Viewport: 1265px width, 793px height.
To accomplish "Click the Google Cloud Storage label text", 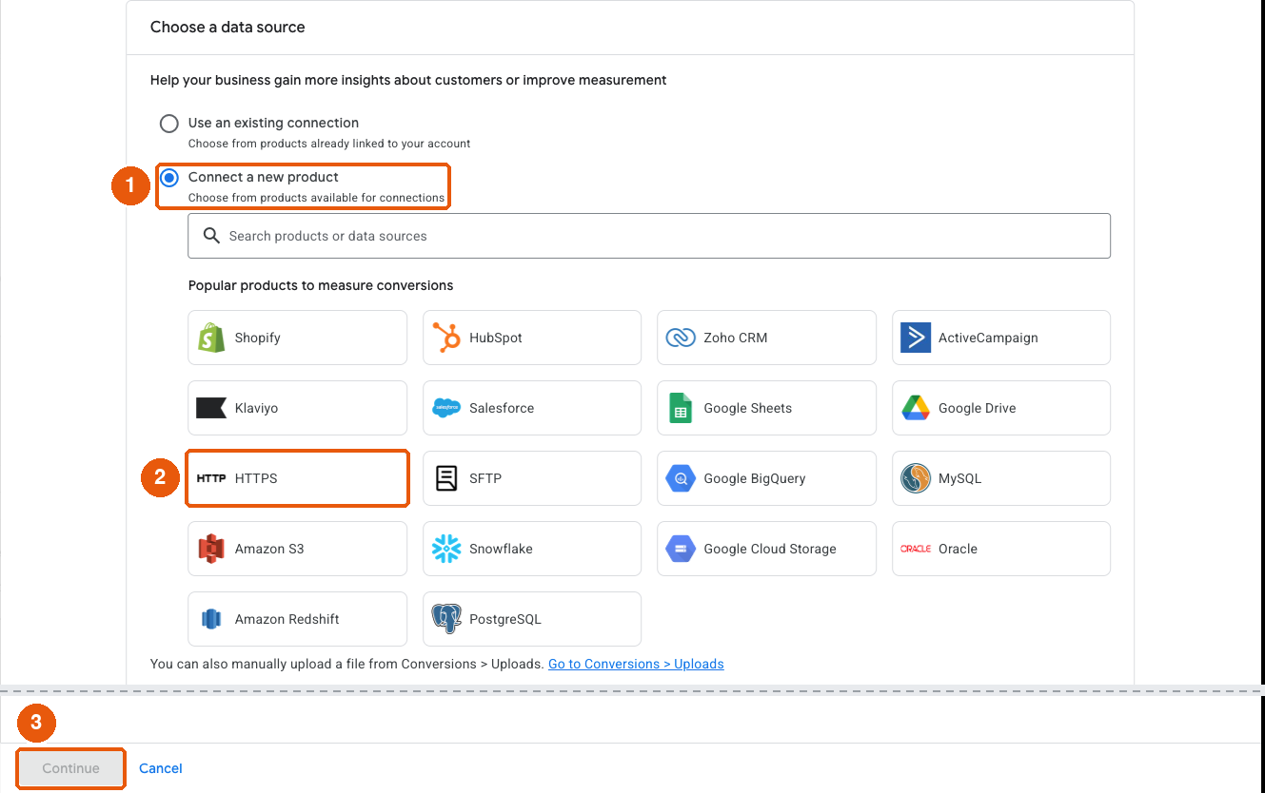I will 770,549.
